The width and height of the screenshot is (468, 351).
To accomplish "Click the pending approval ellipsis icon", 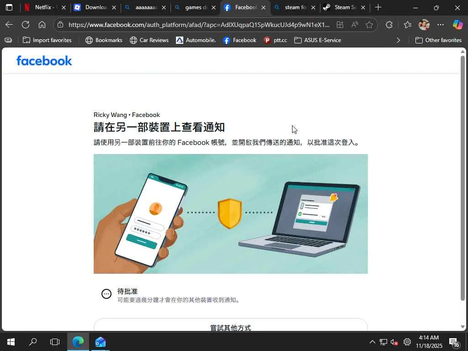I will [106, 294].
